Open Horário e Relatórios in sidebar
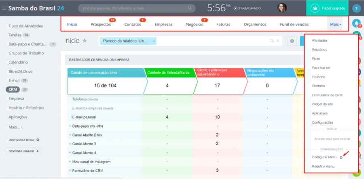The height and width of the screenshot is (179, 364). click(x=26, y=108)
